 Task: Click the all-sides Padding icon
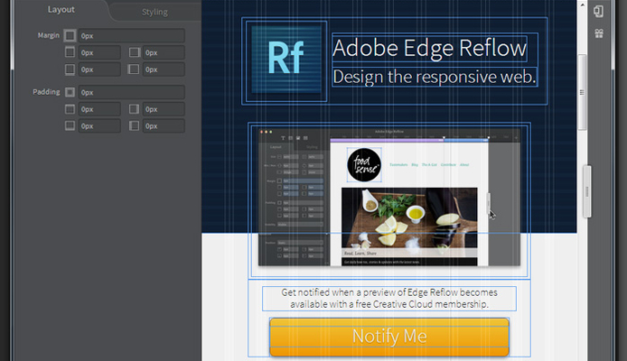(70, 92)
